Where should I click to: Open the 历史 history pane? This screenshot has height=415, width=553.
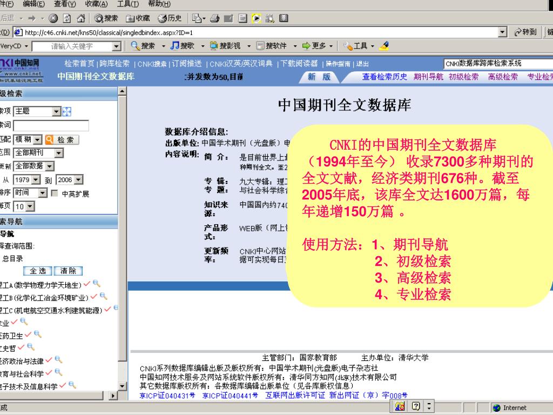pos(170,18)
